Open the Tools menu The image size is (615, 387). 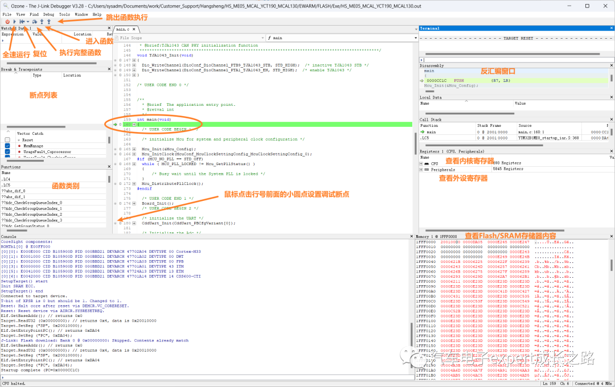pos(64,14)
